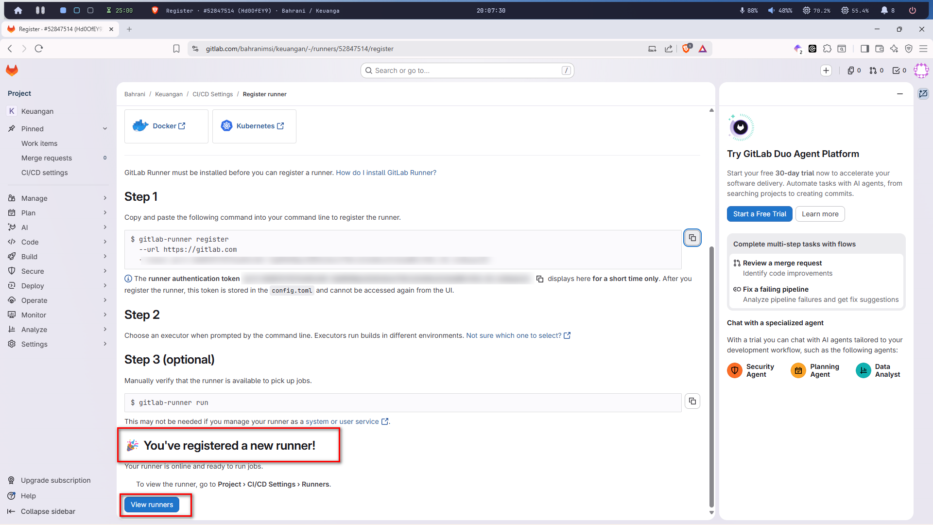
Task: Open merge requests counter in top bar
Action: point(877,70)
